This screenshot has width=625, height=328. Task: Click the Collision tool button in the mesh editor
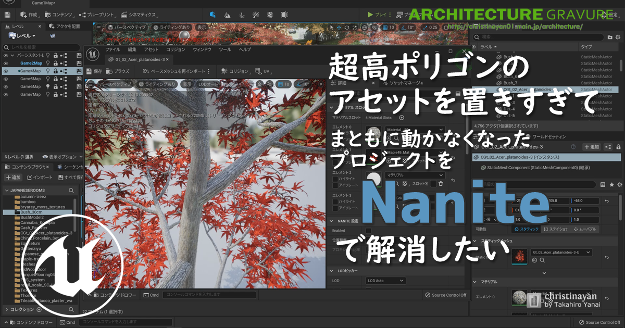[235, 71]
